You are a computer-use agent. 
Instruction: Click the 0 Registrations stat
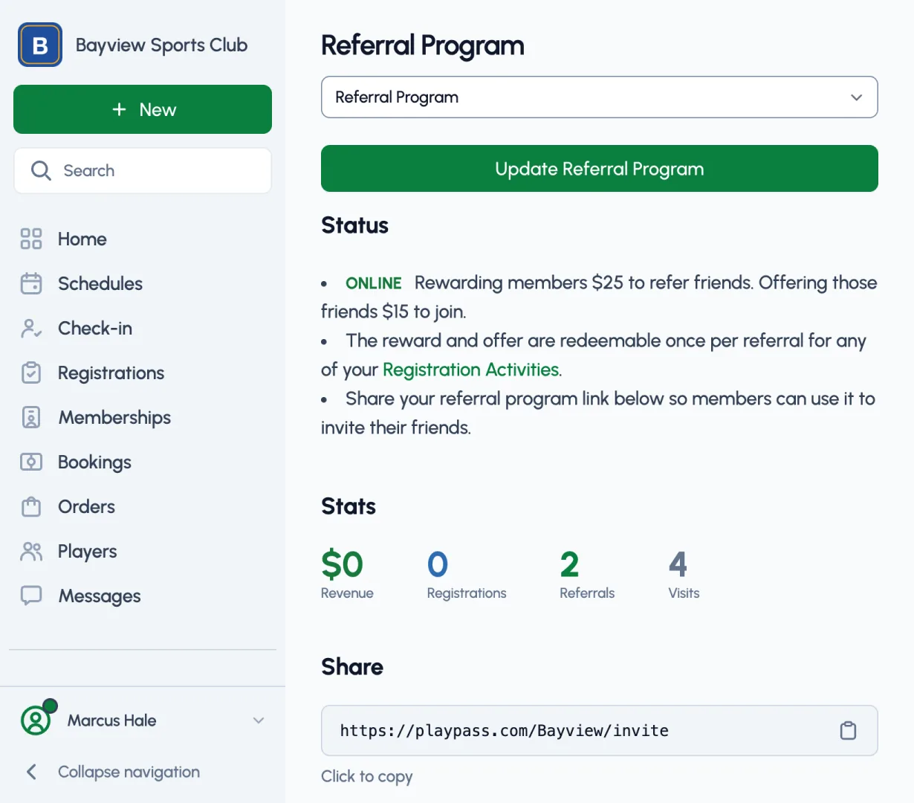[467, 574]
